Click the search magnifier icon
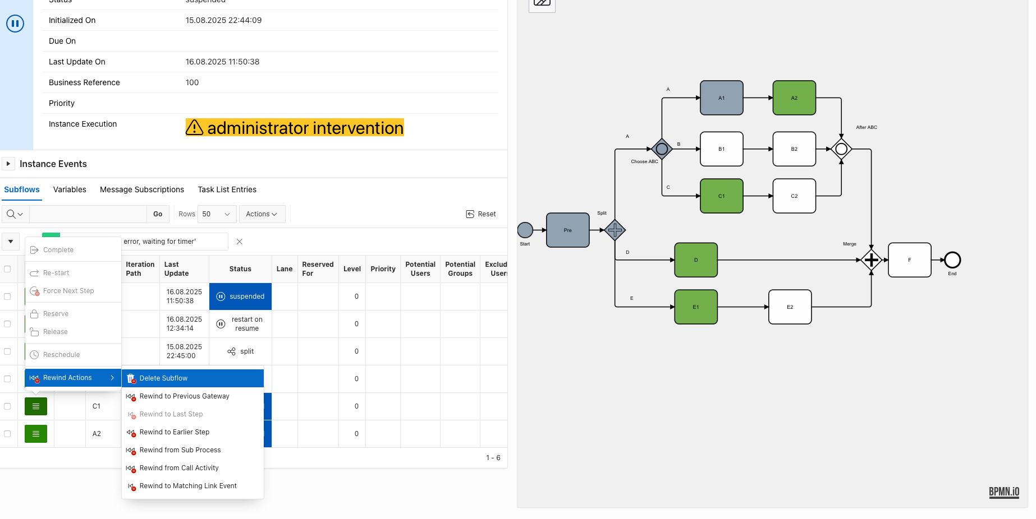The height and width of the screenshot is (519, 1036). pos(11,214)
